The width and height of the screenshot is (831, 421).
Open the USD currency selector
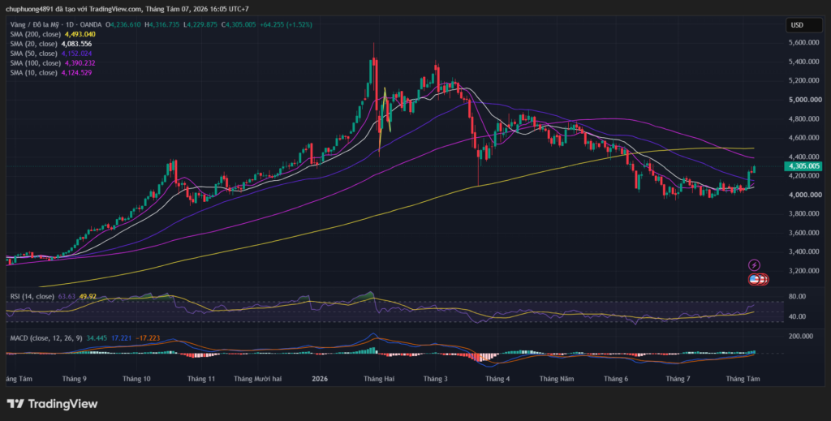(803, 25)
